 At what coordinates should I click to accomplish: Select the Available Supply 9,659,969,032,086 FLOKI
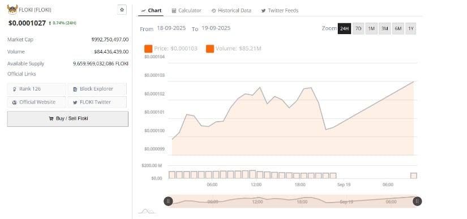point(101,64)
